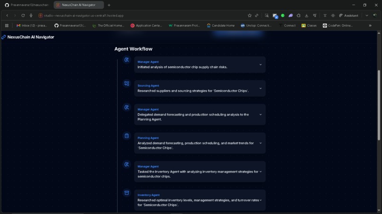Image resolution: width=382 pixels, height=214 pixels.
Task: Click the audio waveform icon in toolbar
Action: coord(333,16)
